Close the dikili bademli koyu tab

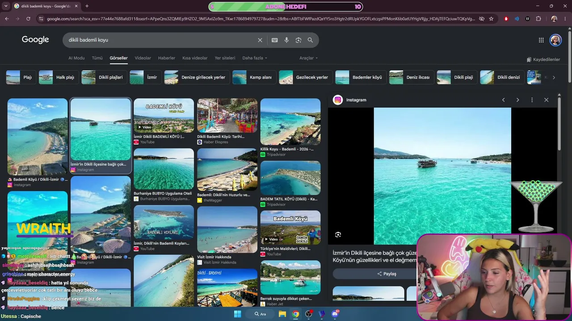[76, 6]
